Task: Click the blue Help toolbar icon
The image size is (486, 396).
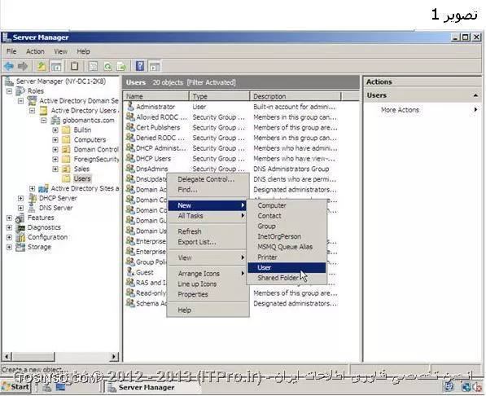Action: (140, 66)
